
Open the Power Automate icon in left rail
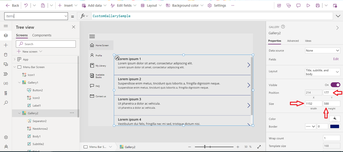[6, 74]
